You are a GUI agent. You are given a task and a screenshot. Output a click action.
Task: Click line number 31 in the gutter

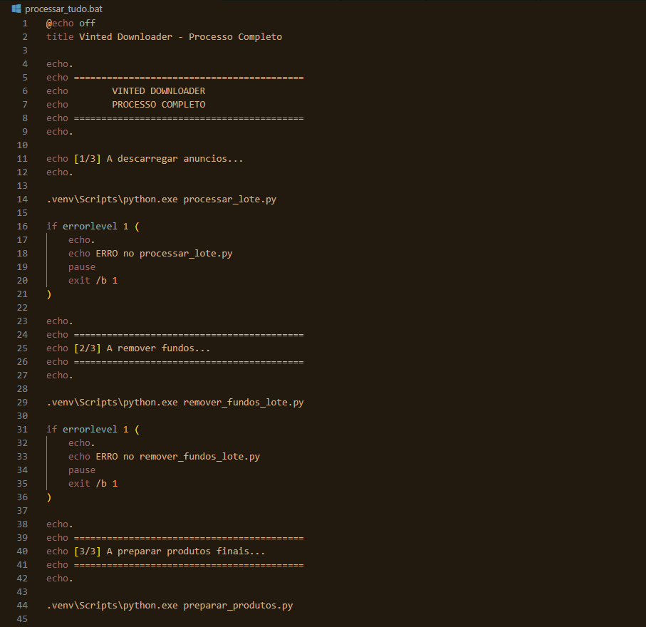pos(22,430)
